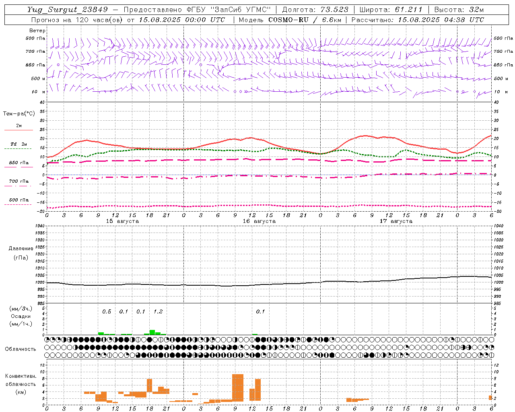Click the 0.1 precipitation value on 16 августа
515x412 pixels.
pos(260,312)
